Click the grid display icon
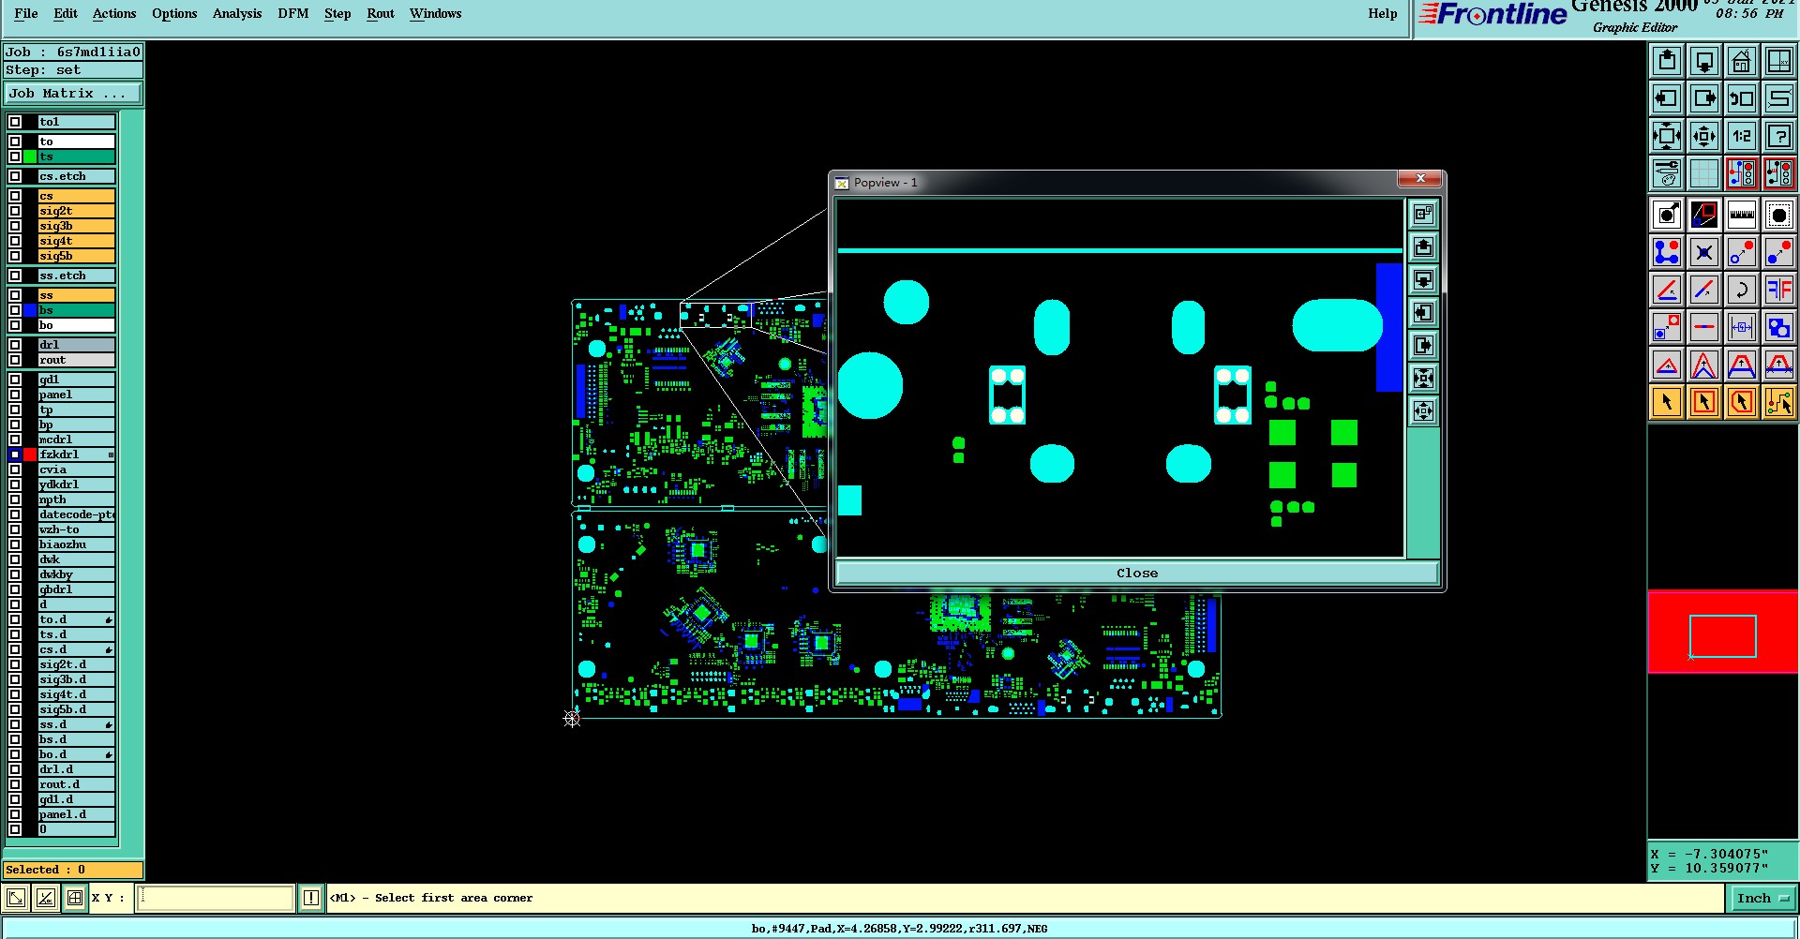 (1704, 173)
